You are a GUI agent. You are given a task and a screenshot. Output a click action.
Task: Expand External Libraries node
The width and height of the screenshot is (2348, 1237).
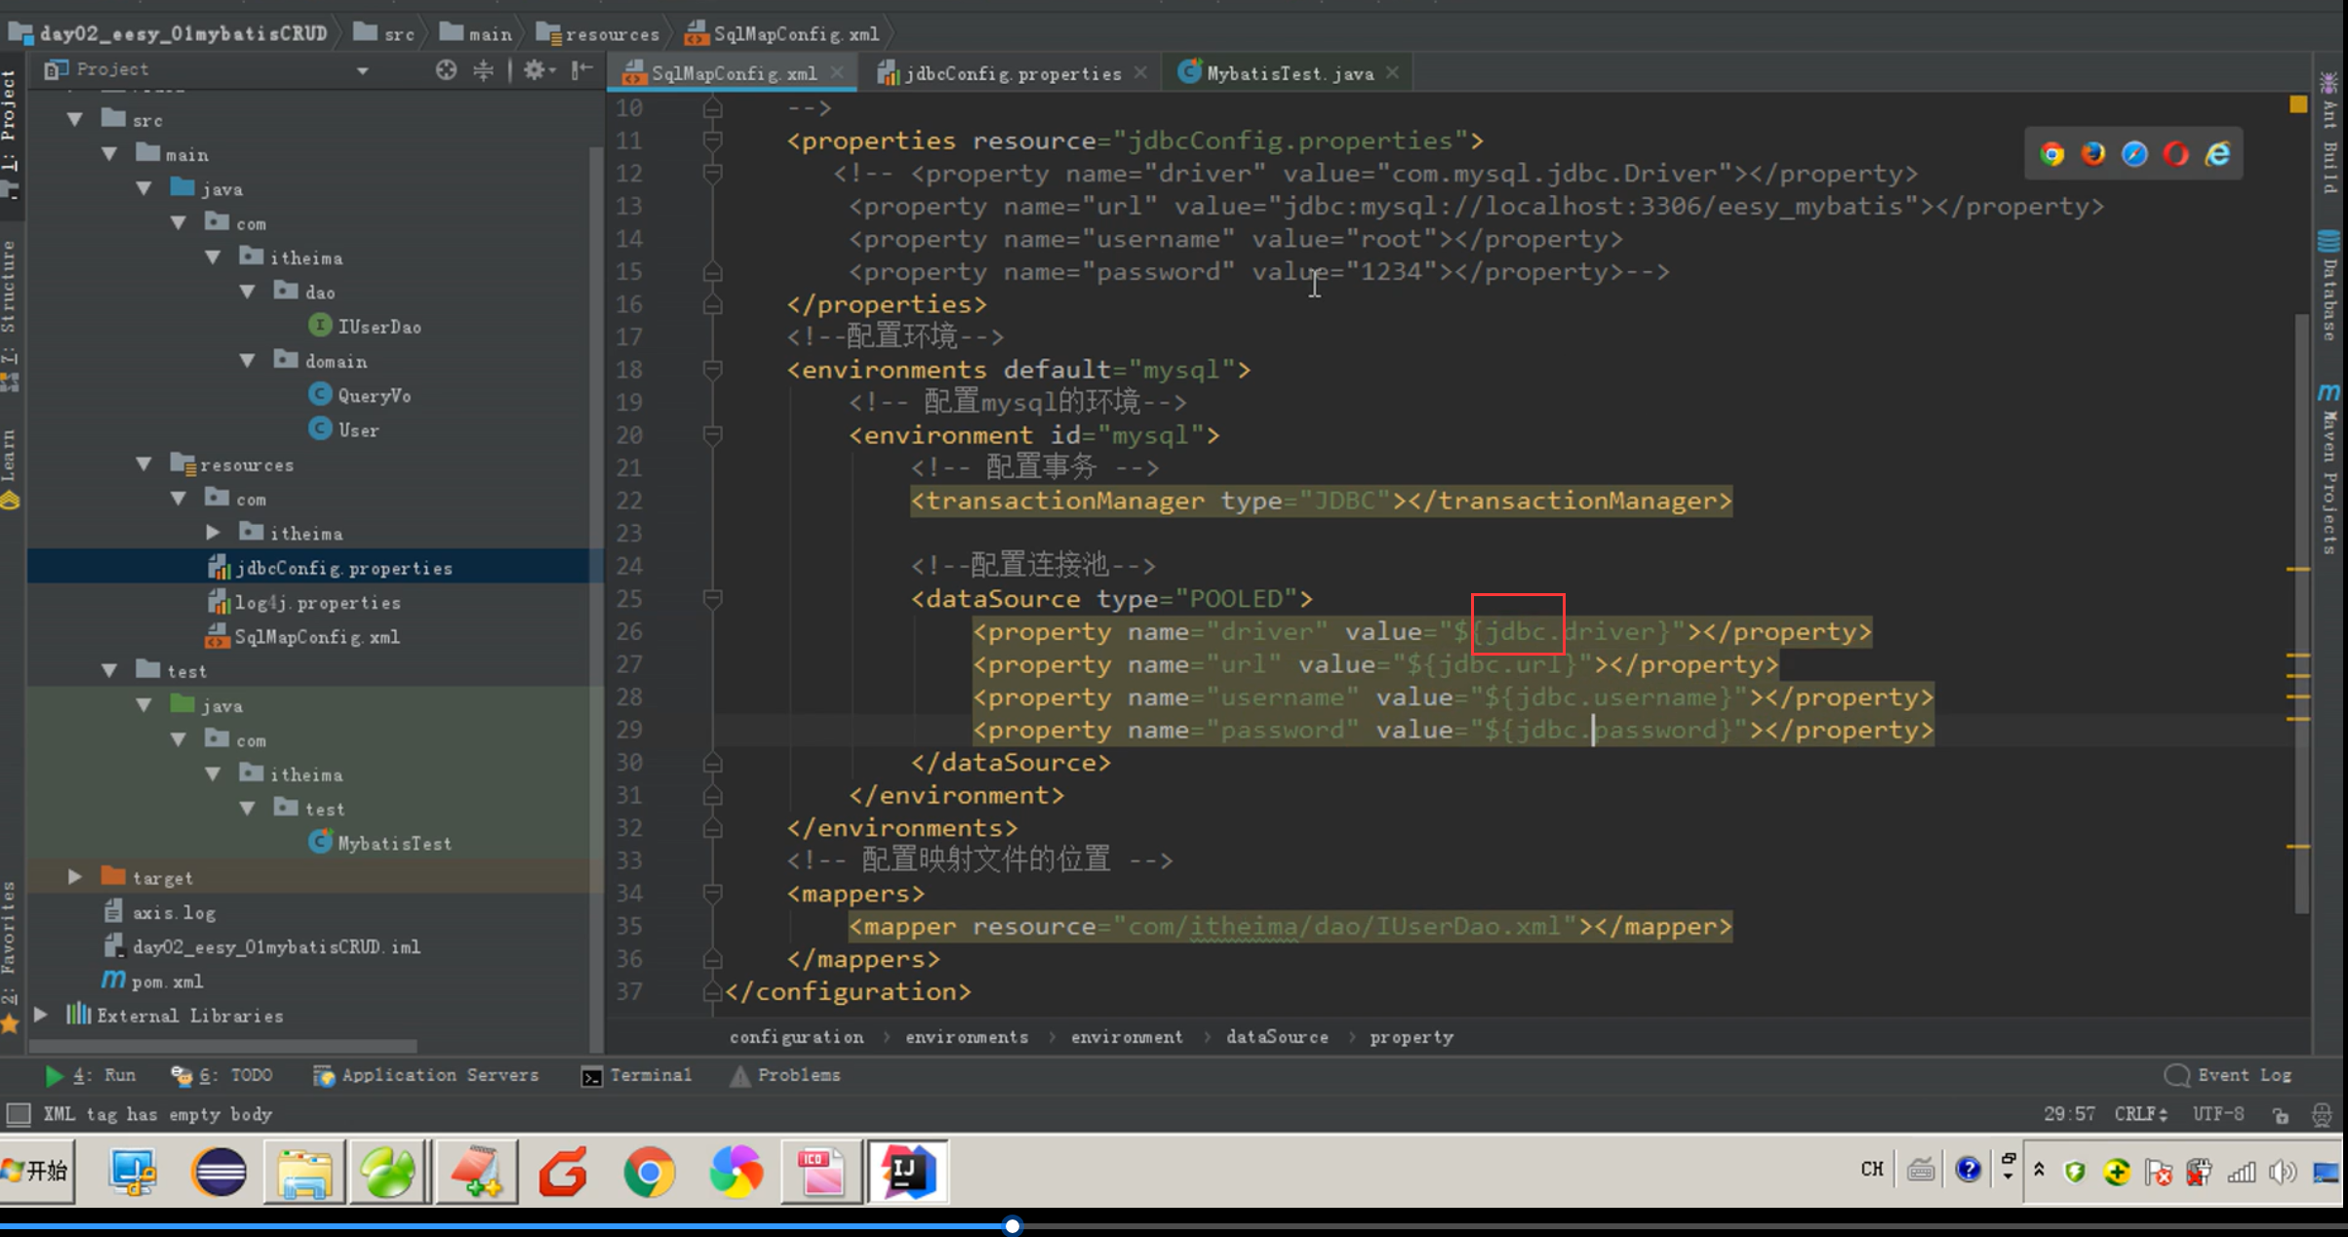click(41, 1015)
